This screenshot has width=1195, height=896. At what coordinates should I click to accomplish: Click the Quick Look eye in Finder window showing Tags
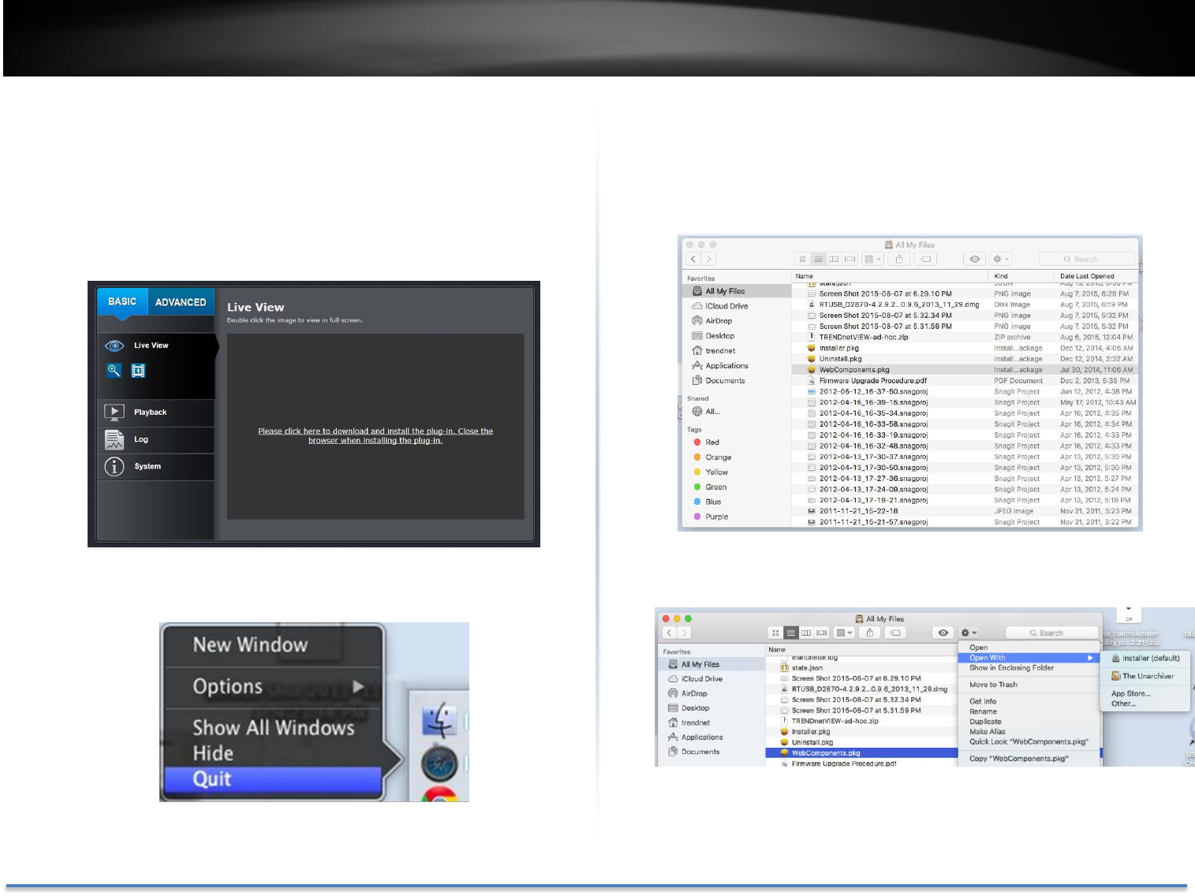(x=975, y=259)
